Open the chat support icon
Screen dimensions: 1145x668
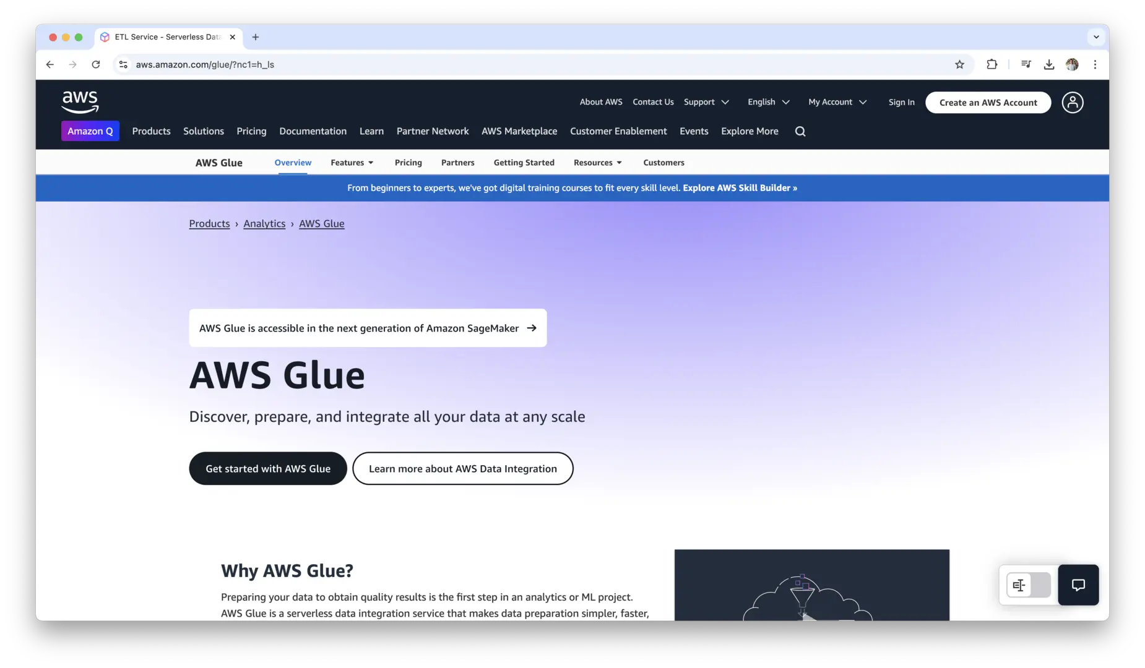1078,585
